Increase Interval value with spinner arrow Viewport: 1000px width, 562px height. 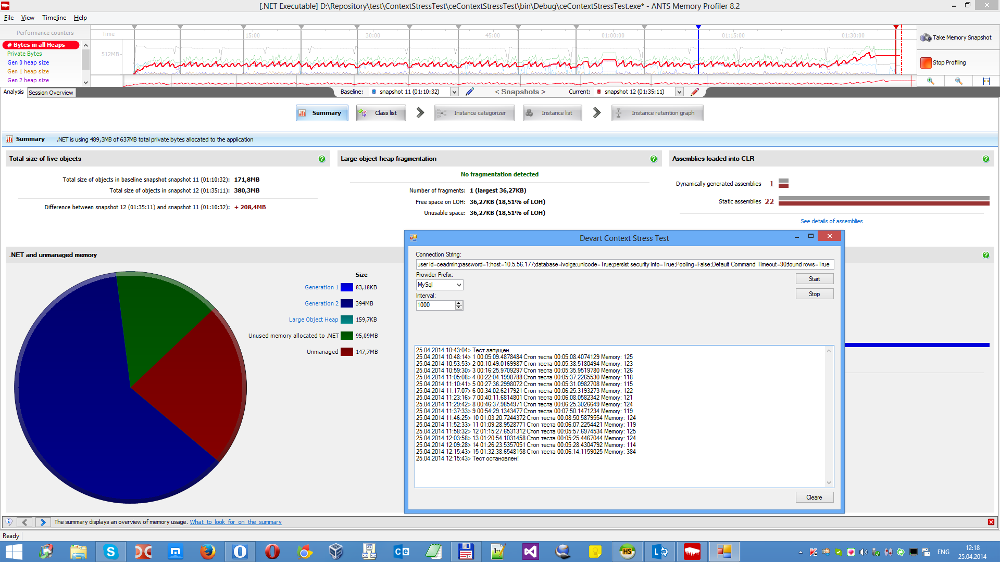(459, 303)
